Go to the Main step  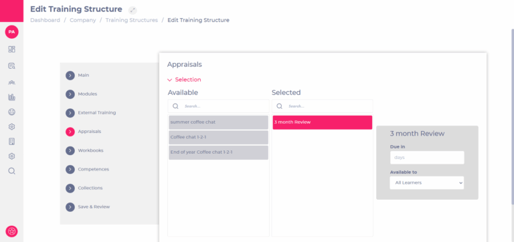tap(83, 75)
